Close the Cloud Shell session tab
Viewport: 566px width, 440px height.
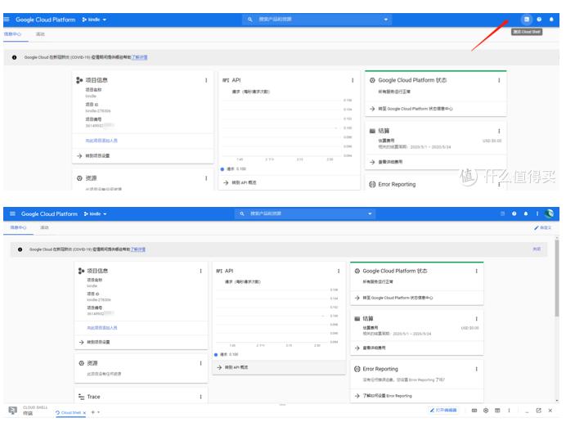[x=84, y=412]
